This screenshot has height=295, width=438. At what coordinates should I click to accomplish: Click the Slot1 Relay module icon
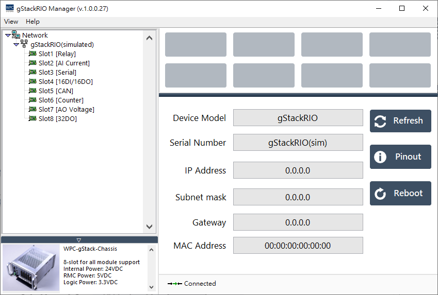click(33, 54)
